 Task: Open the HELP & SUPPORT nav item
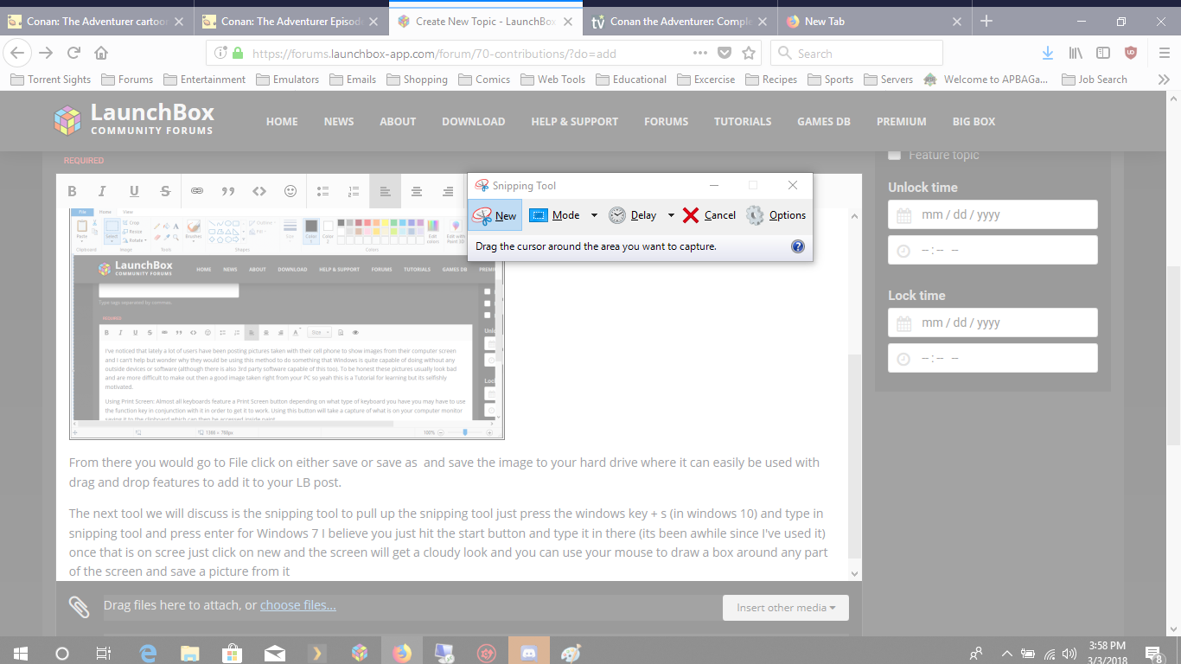[x=574, y=122]
